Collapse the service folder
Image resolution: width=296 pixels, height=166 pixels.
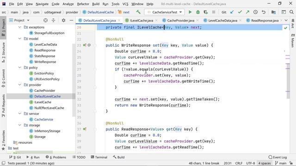click(x=19, y=113)
